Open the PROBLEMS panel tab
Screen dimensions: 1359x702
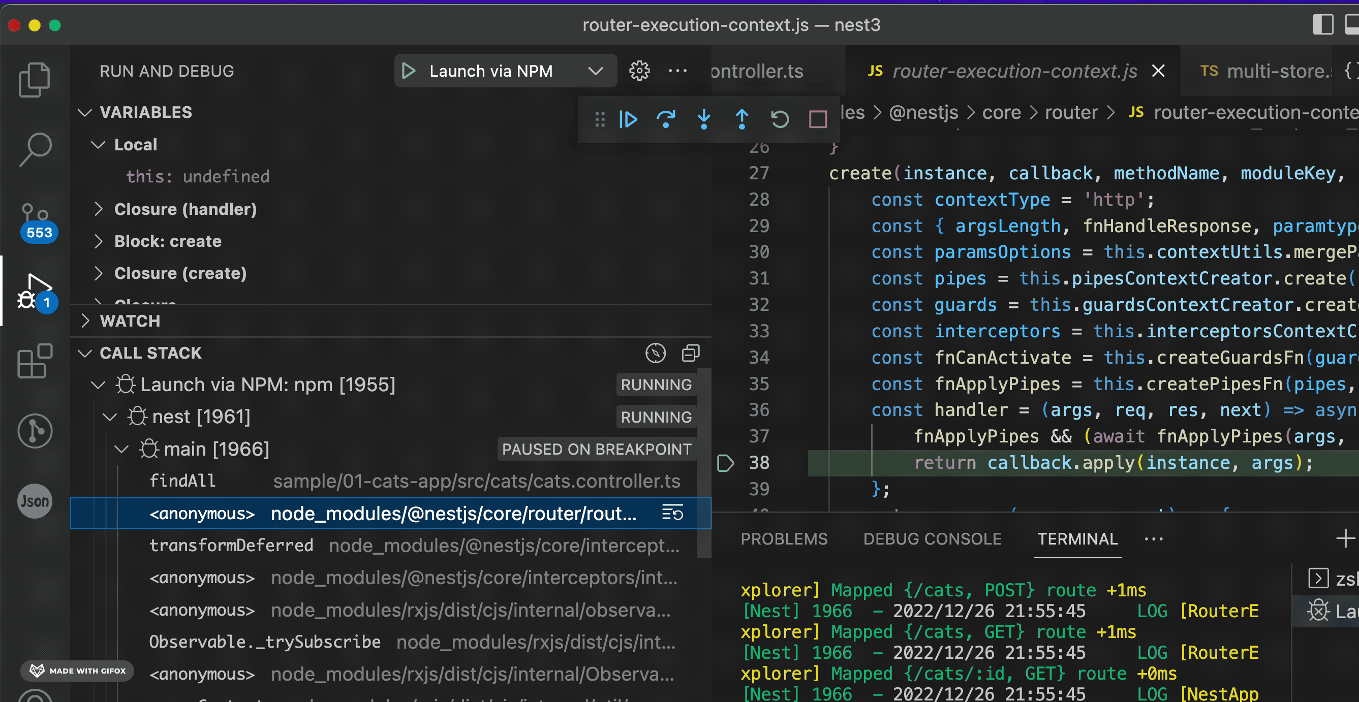click(x=784, y=539)
